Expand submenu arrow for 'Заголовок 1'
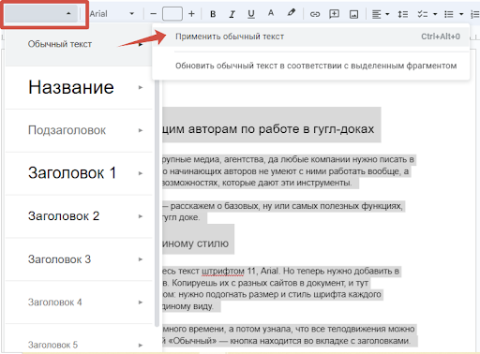This screenshot has height=354, width=480. [141, 173]
